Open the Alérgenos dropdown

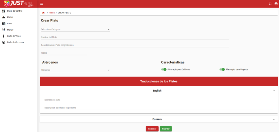(75, 70)
